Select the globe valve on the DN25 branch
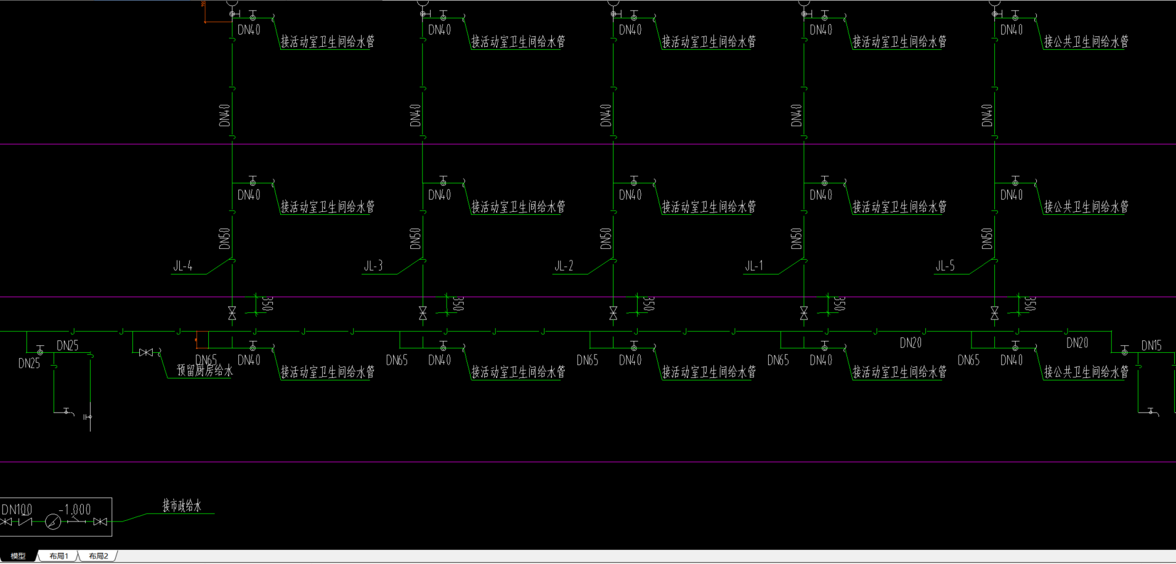Screen dimensions: 1176x564 40,350
